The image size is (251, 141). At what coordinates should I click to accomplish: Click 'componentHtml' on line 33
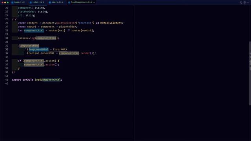click(38, 49)
